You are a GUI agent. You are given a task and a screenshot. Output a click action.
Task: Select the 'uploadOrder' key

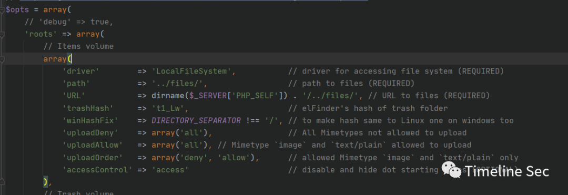pyautogui.click(x=93, y=158)
